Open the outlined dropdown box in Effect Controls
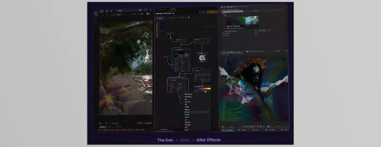Viewport: 381px width, 147px height. point(262,30)
